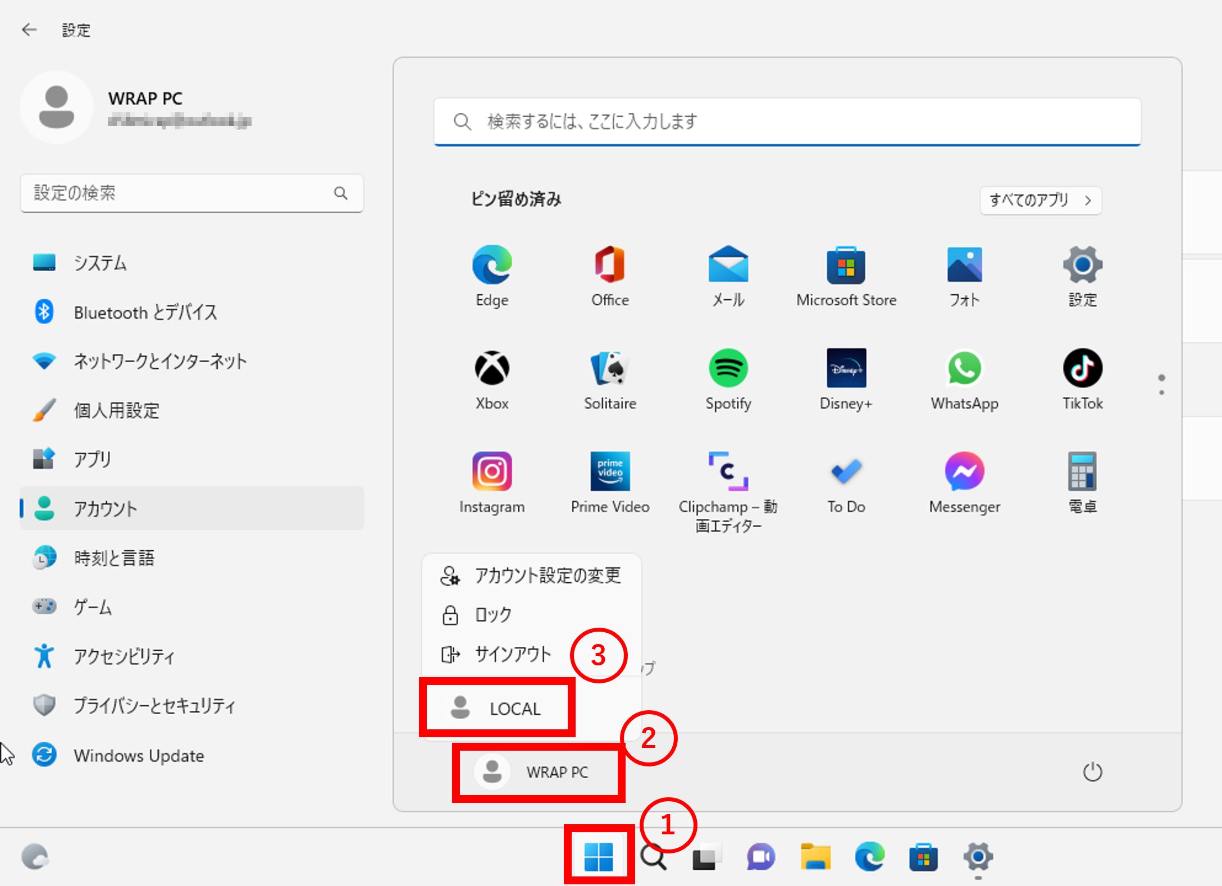Launch the Xbox app

pyautogui.click(x=492, y=379)
